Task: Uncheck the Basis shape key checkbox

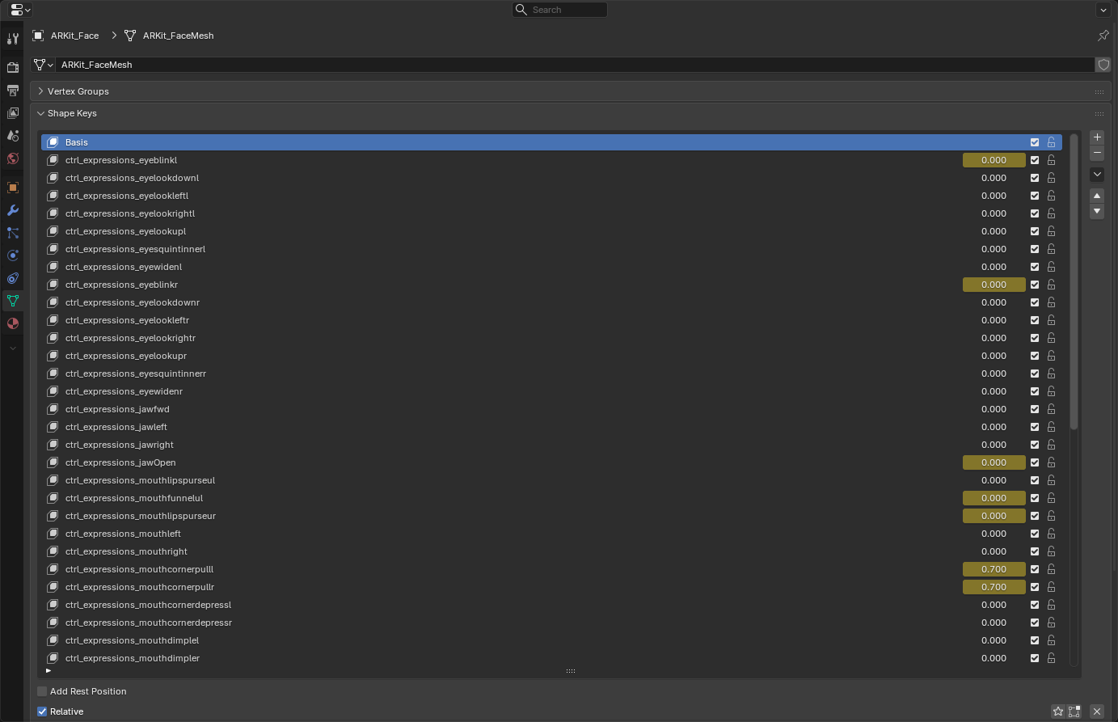Action: coord(1035,142)
